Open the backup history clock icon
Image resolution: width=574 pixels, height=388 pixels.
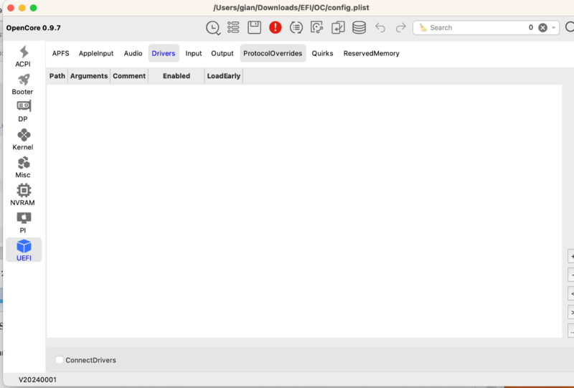[x=212, y=28]
